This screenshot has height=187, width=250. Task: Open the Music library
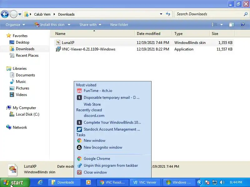21,81
